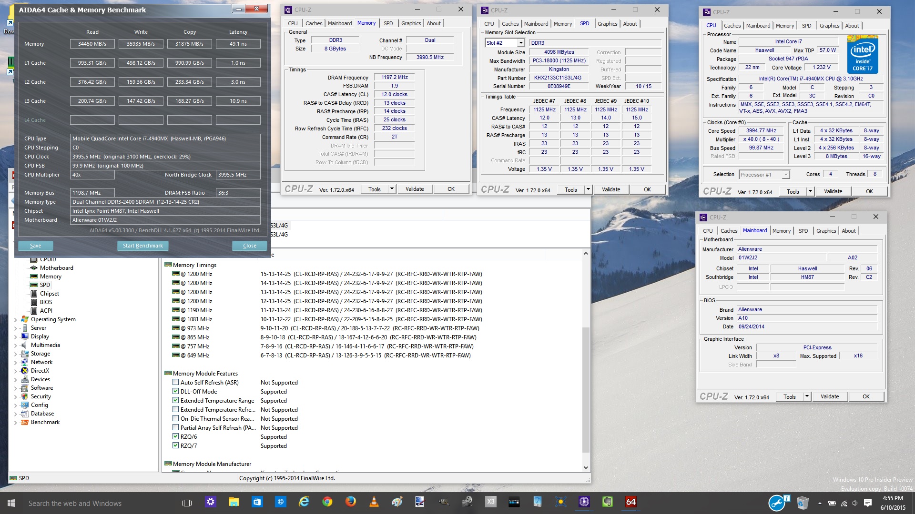Click the Network computers icon in tree
Image resolution: width=915 pixels, height=514 pixels.
(25, 362)
